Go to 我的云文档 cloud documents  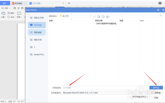click(x=37, y=18)
